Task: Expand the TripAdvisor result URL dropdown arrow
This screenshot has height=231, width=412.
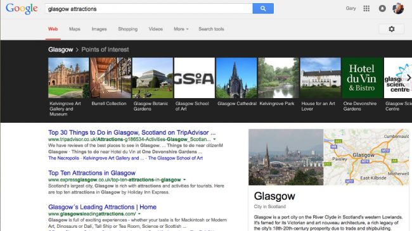Action: [x=214, y=139]
